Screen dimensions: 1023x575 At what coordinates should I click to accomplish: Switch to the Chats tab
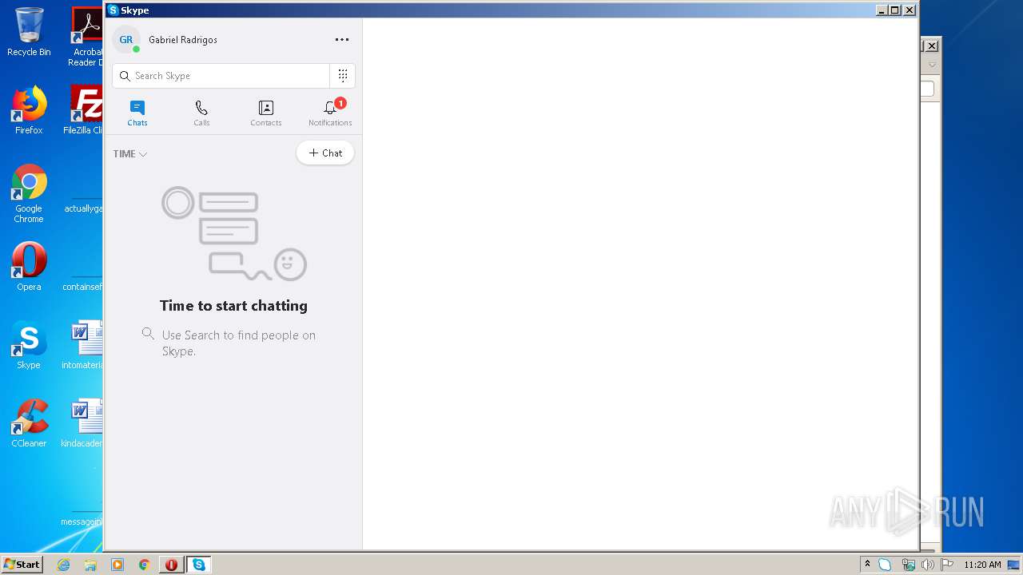[137, 113]
